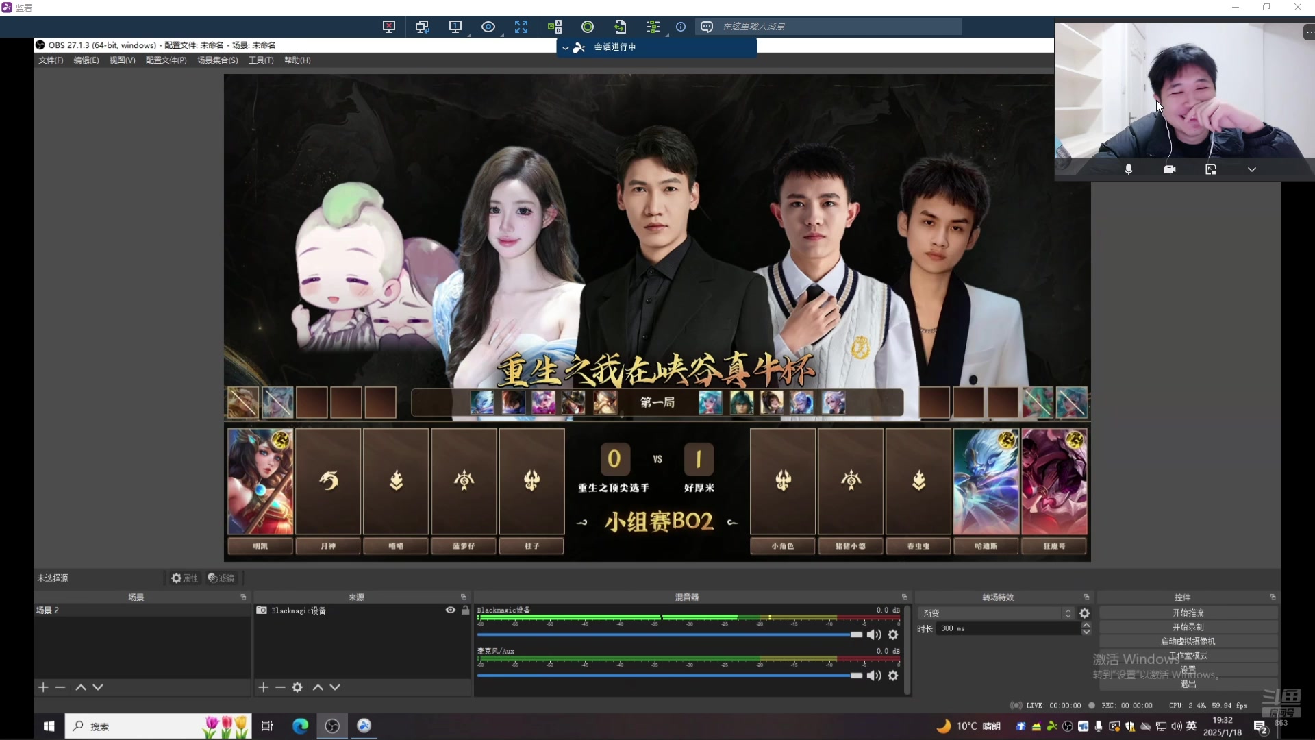Pop out the 控件 dock panel
Viewport: 1315px width, 740px height.
coord(1273,597)
